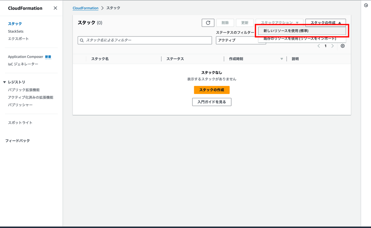Open the アクティブ status filter dropdown

[241, 40]
